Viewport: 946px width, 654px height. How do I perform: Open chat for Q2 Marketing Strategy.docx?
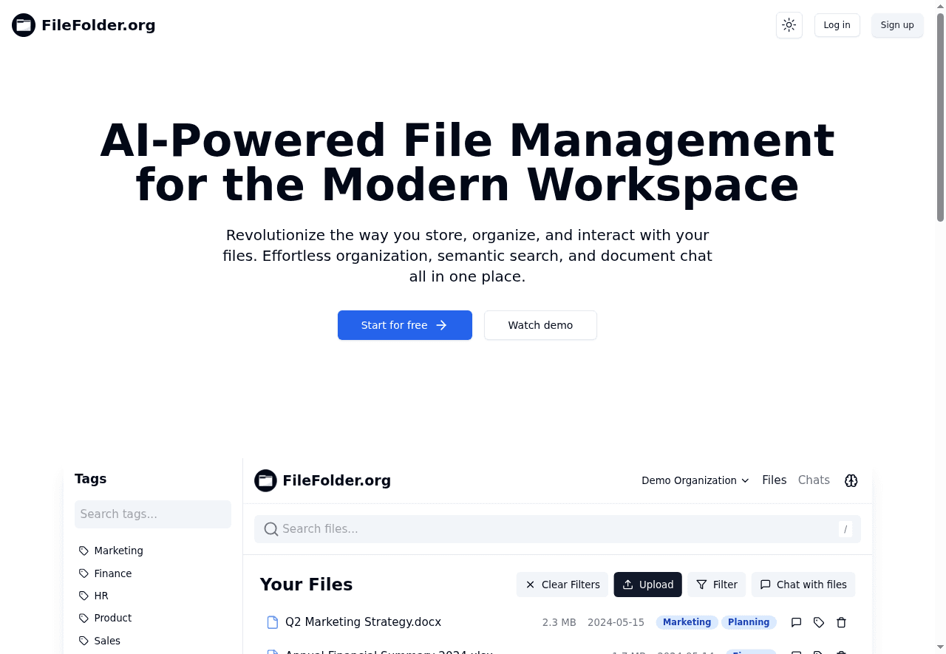(796, 622)
